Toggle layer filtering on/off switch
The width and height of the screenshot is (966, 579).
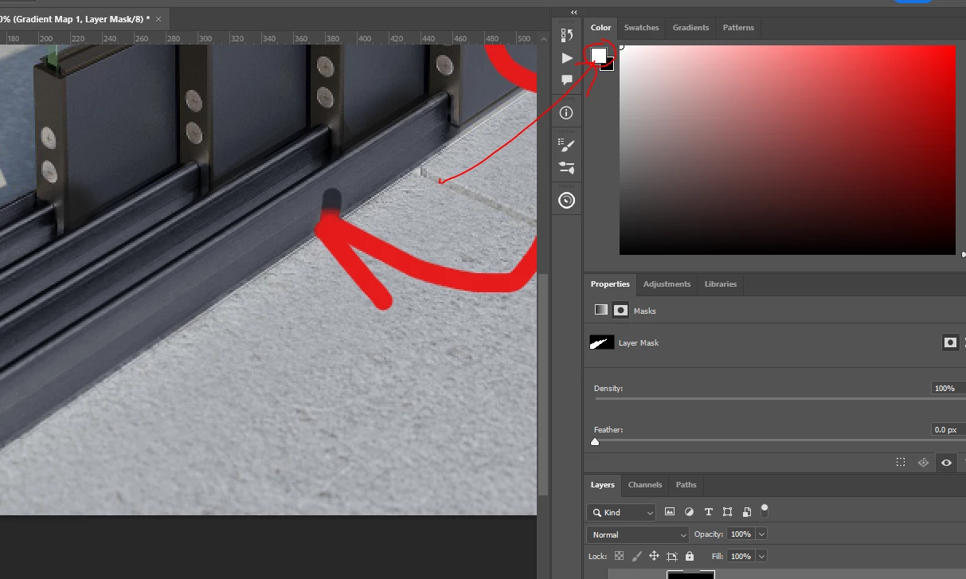765,510
